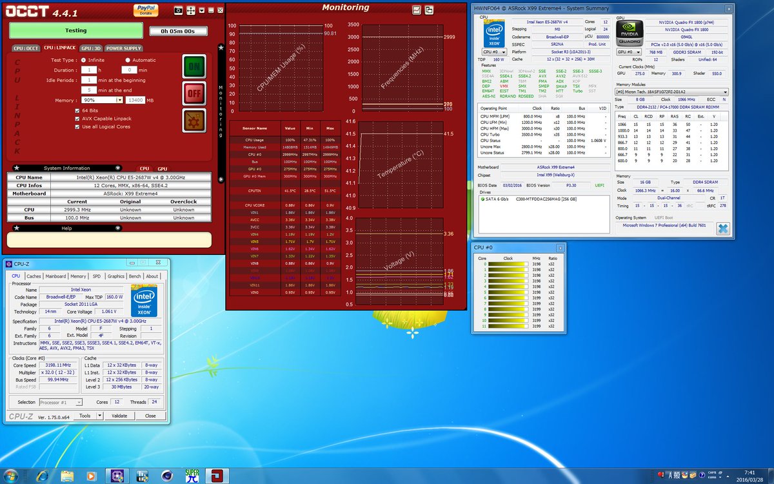Toggle the Use all Logical Cores checkbox
774x484 pixels.
coord(77,126)
